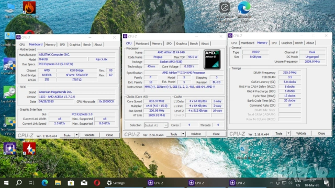The width and height of the screenshot is (335, 188).
Task: Click Close button in CPU window
Action: point(216,134)
